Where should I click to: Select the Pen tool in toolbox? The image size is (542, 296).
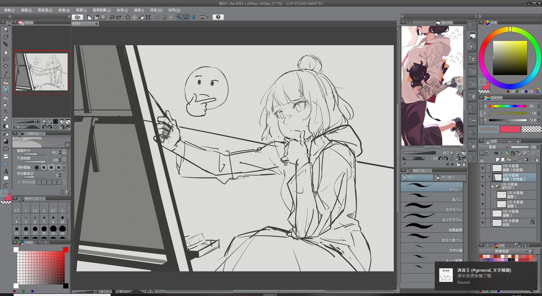pos(6,89)
